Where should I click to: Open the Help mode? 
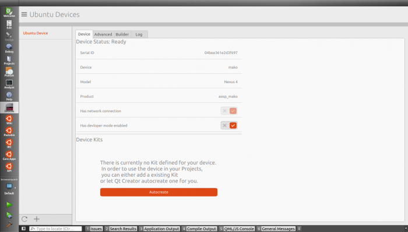pos(9,96)
